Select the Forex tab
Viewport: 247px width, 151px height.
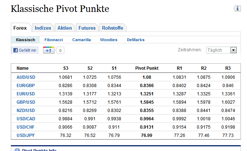point(20,28)
